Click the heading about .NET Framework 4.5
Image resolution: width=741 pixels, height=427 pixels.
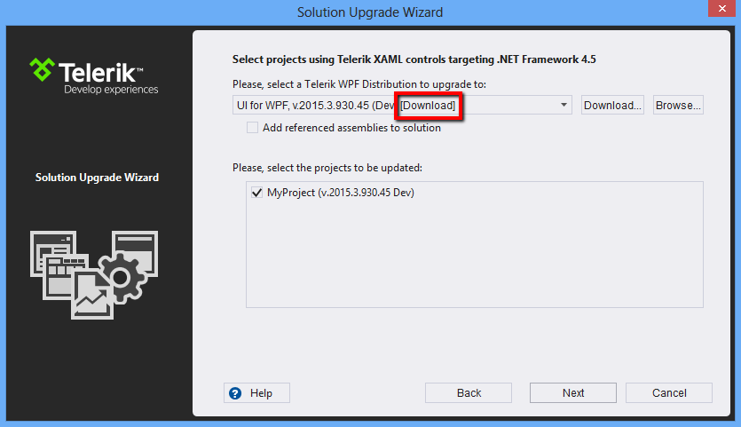tap(414, 59)
